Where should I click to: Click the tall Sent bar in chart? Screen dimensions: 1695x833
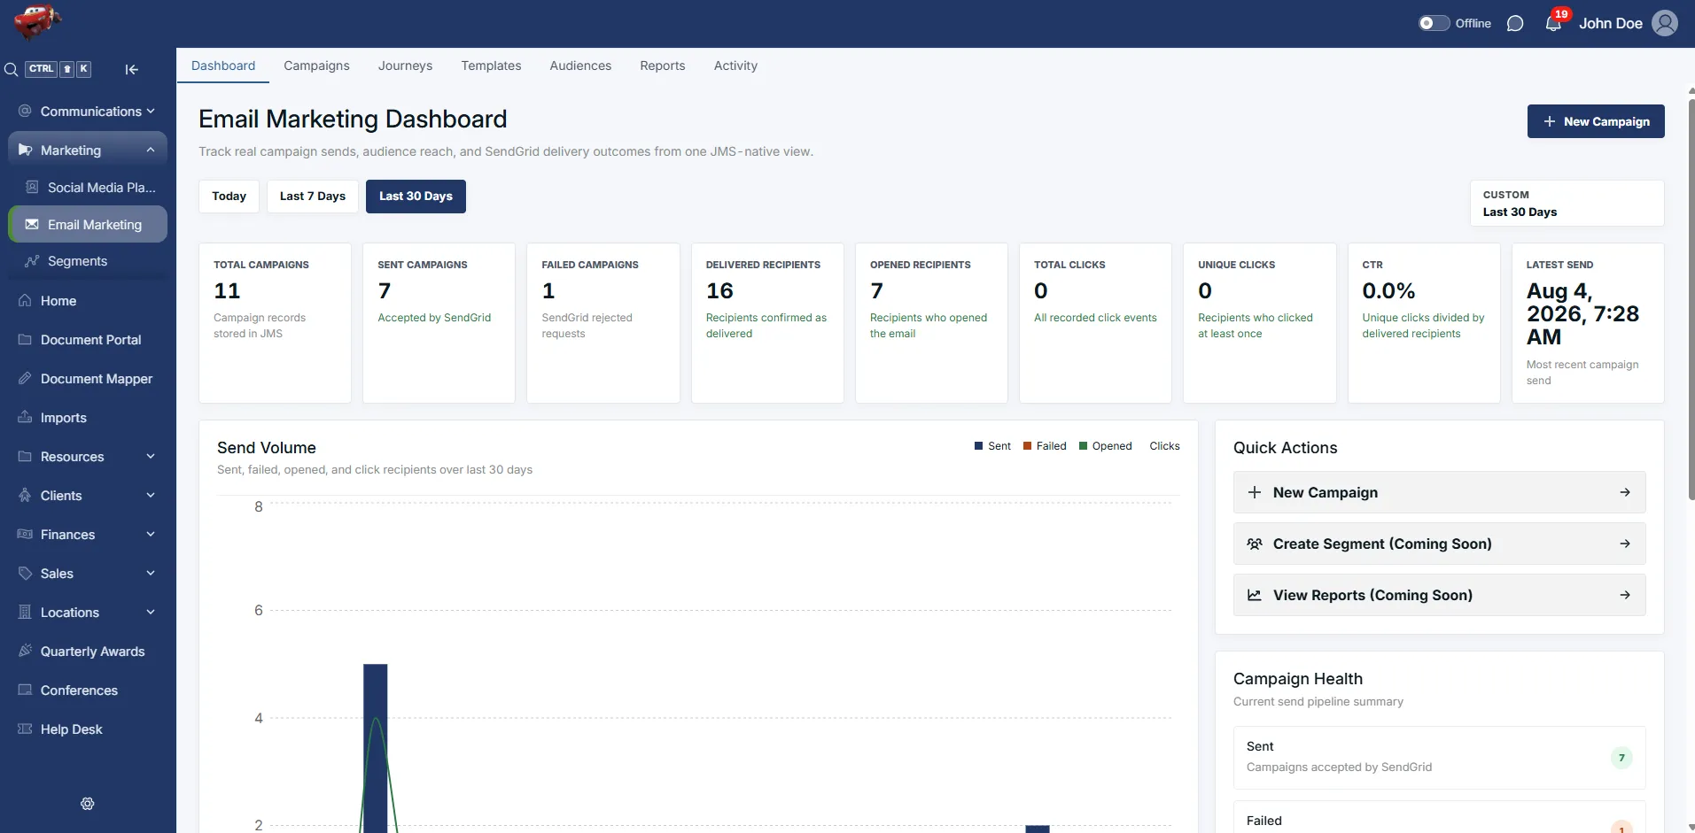pos(376,748)
